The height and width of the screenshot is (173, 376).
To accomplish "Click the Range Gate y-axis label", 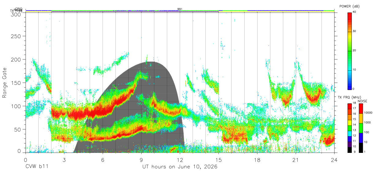I will click(5, 83).
